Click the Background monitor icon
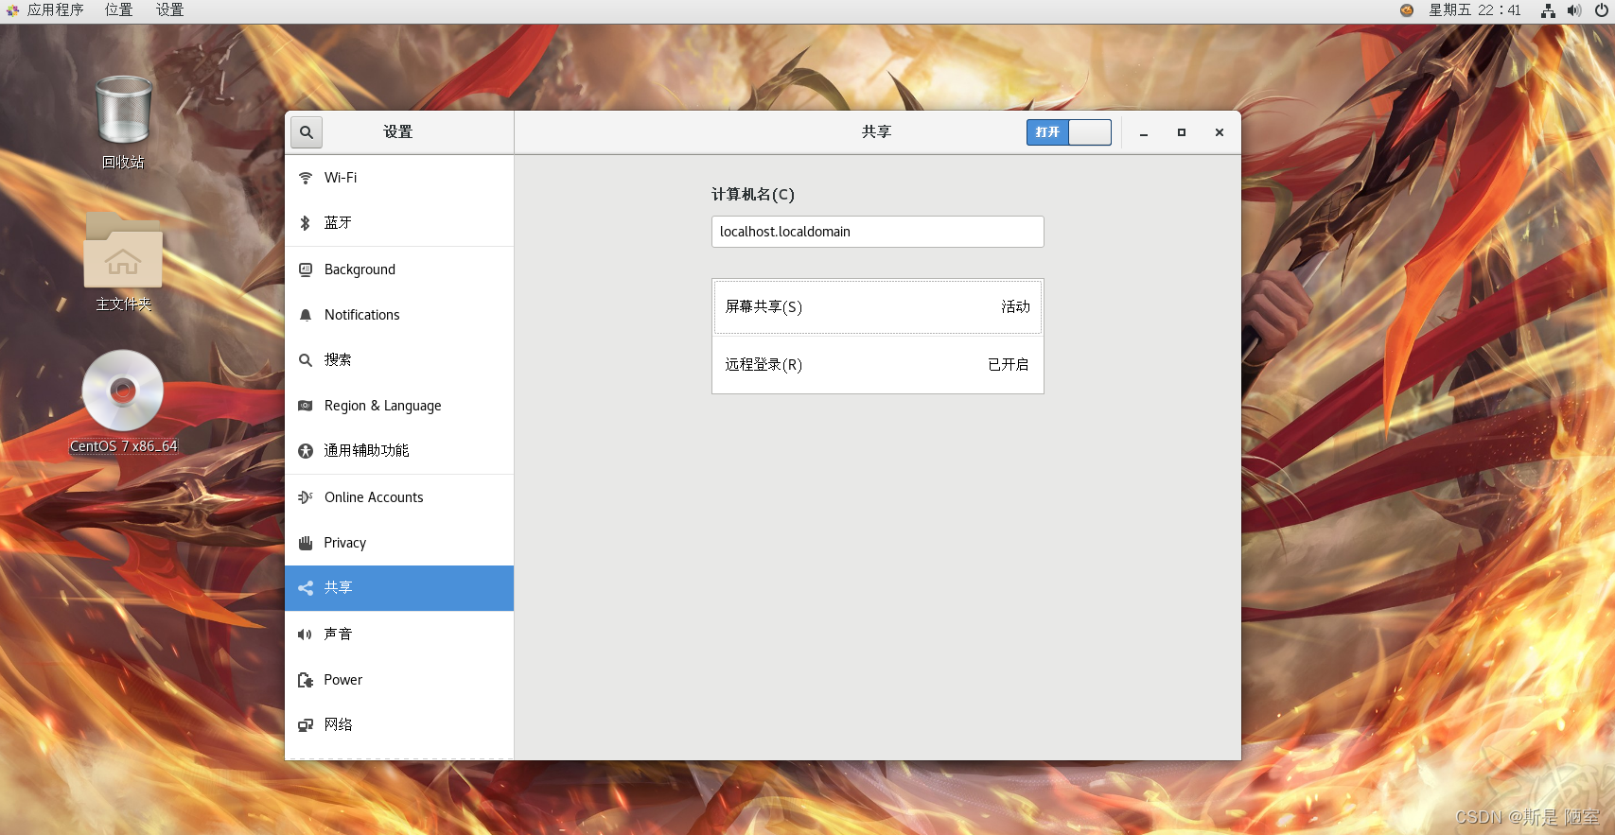The height and width of the screenshot is (835, 1615). point(306,270)
